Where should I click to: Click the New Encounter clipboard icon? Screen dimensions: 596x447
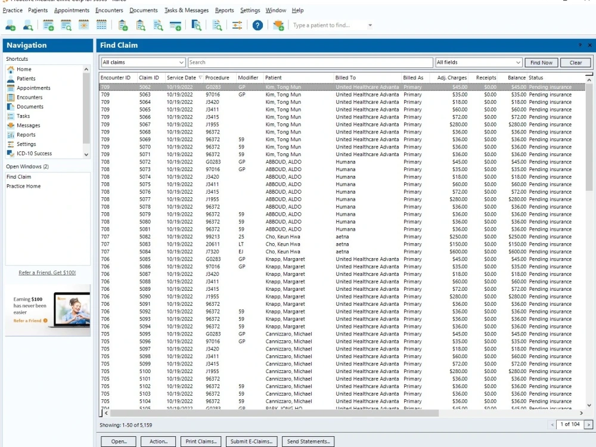click(x=123, y=26)
